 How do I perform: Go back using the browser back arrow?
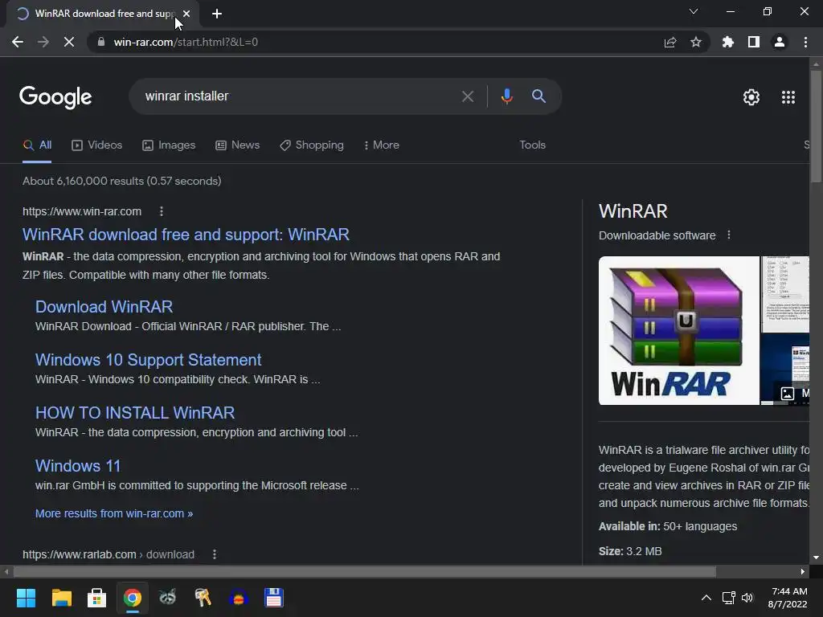(18, 42)
